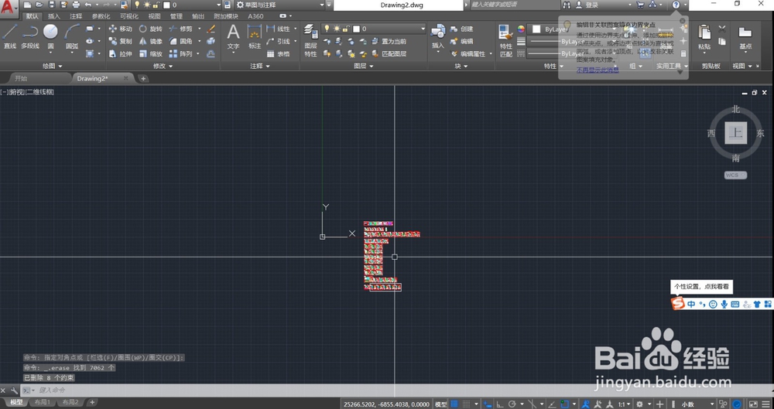Click the Insert block (插入) icon
This screenshot has height=409, width=774.
tap(438, 37)
